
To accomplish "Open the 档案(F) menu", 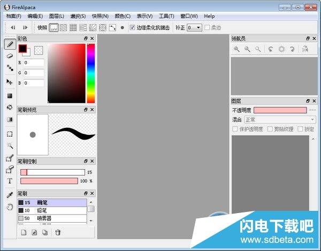I will click(14, 16).
